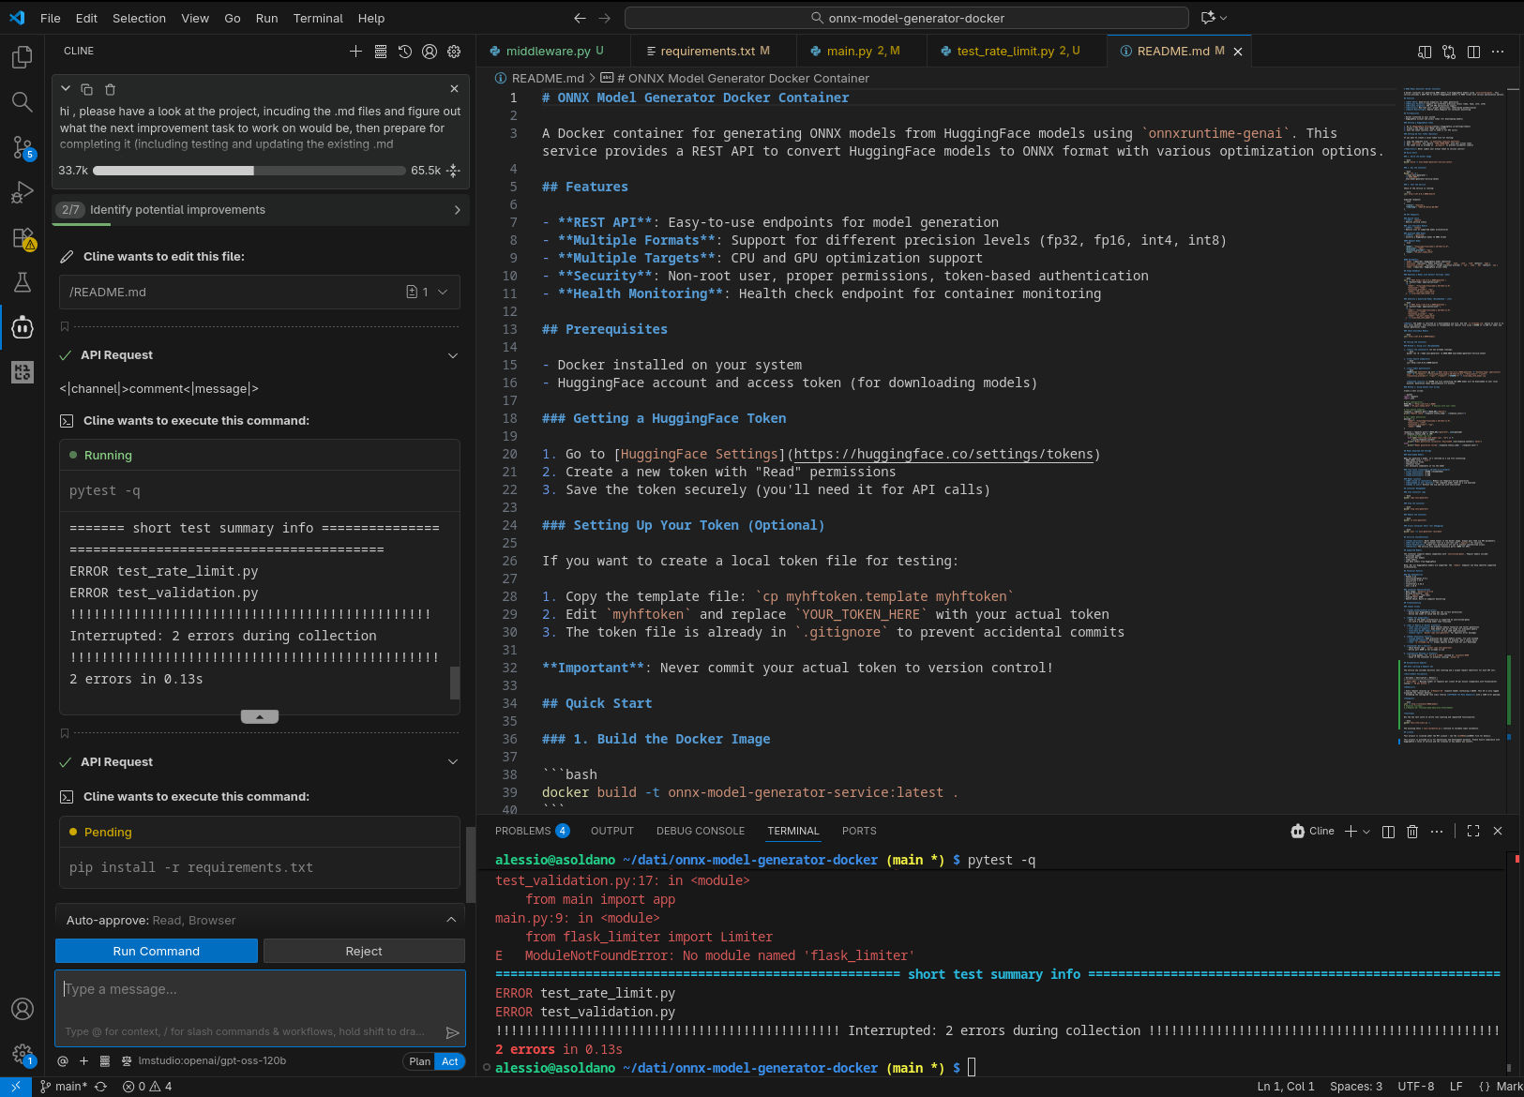The image size is (1524, 1097).
Task: Open the Terminal menu in menu bar
Action: tap(318, 18)
